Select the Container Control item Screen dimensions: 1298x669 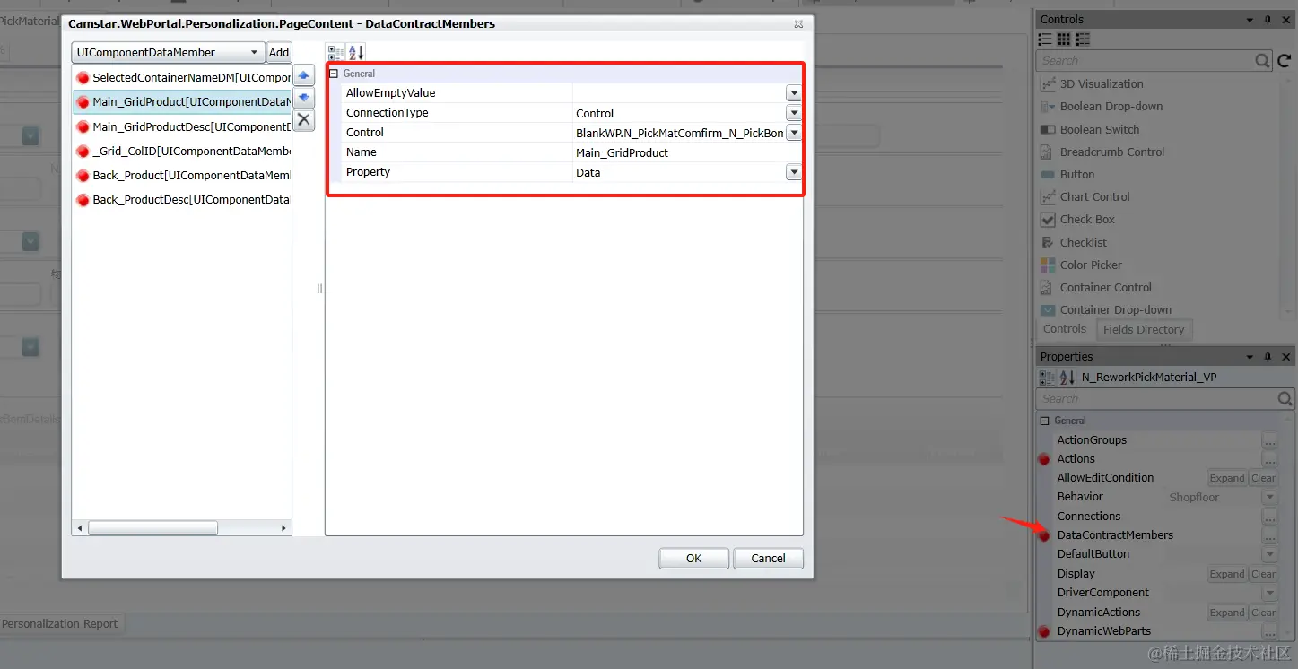[1106, 288]
